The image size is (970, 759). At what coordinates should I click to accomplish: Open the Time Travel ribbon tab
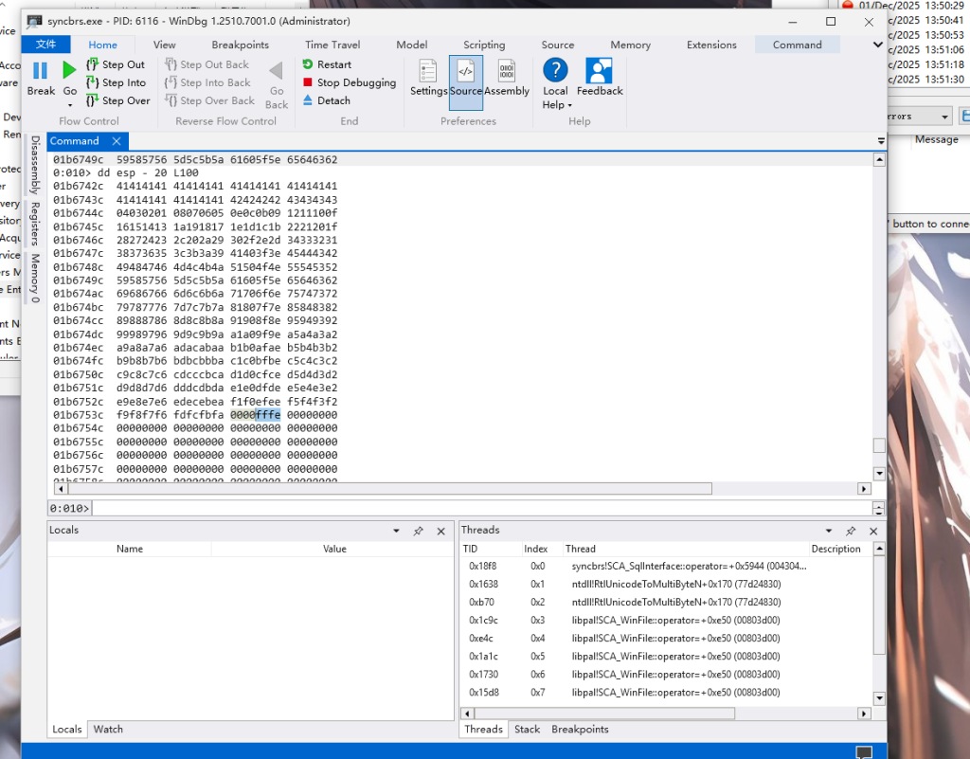coord(332,45)
